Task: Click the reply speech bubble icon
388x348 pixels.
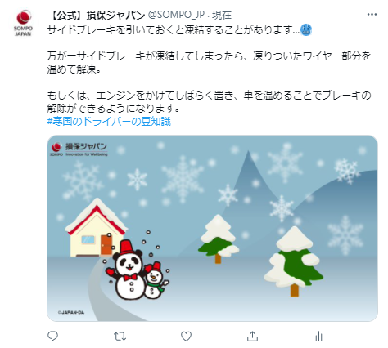Action: [52, 337]
